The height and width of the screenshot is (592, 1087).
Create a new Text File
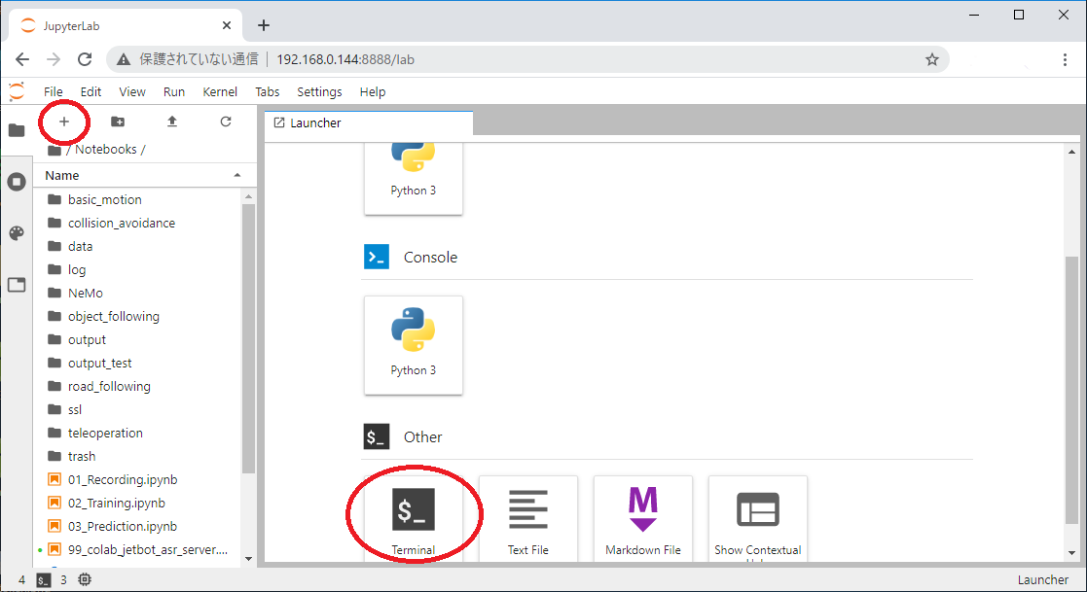tap(527, 519)
